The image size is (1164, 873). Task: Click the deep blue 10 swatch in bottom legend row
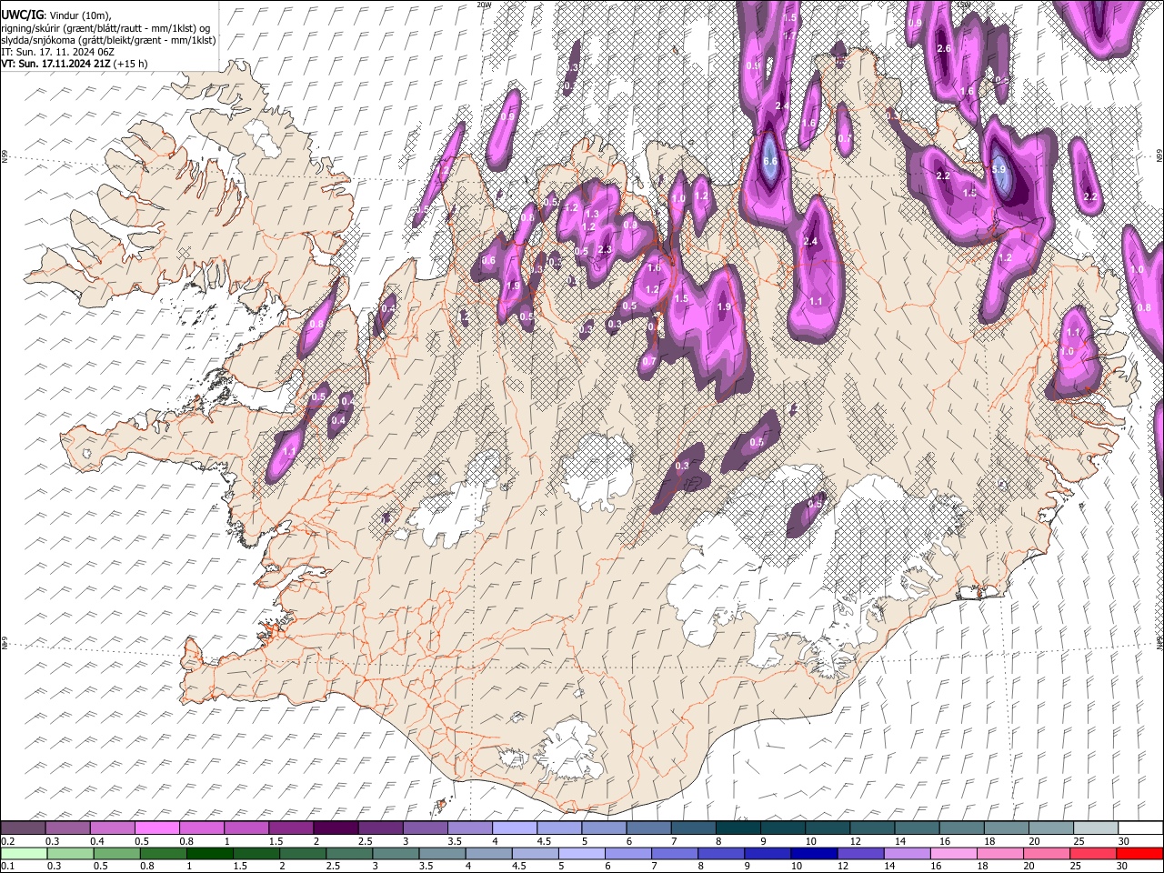(x=813, y=854)
